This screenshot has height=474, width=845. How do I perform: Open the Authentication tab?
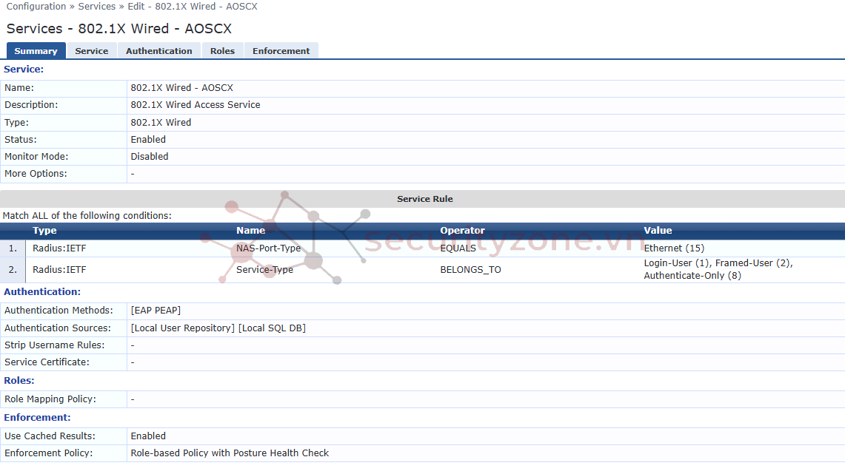pos(158,50)
